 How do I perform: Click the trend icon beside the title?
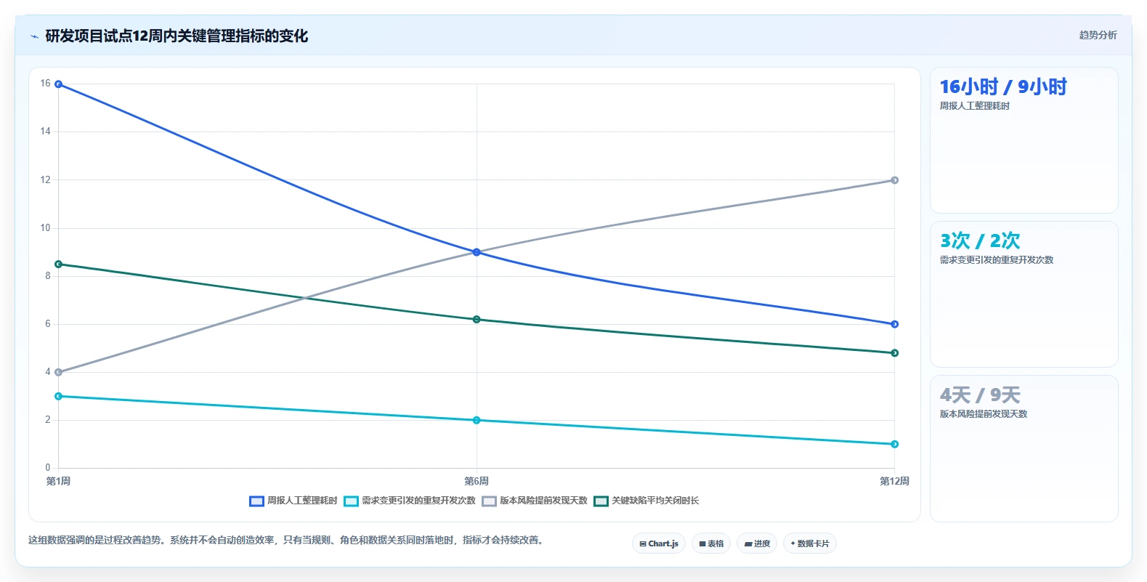click(34, 36)
